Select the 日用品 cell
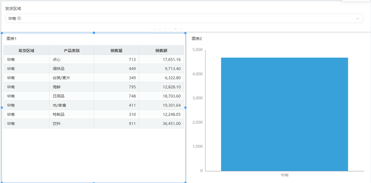Image resolution: width=371 pixels, height=183 pixels. [72, 96]
